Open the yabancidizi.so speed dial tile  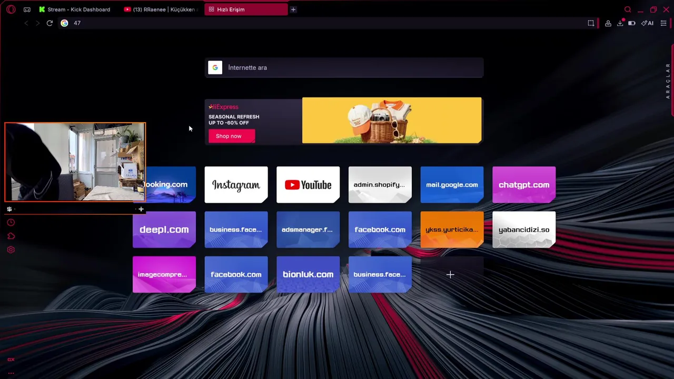(x=524, y=230)
